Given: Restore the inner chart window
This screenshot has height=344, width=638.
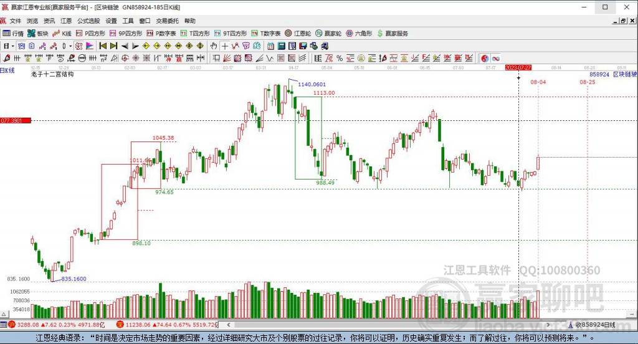Looking at the screenshot, I should pyautogui.click(x=623, y=21).
